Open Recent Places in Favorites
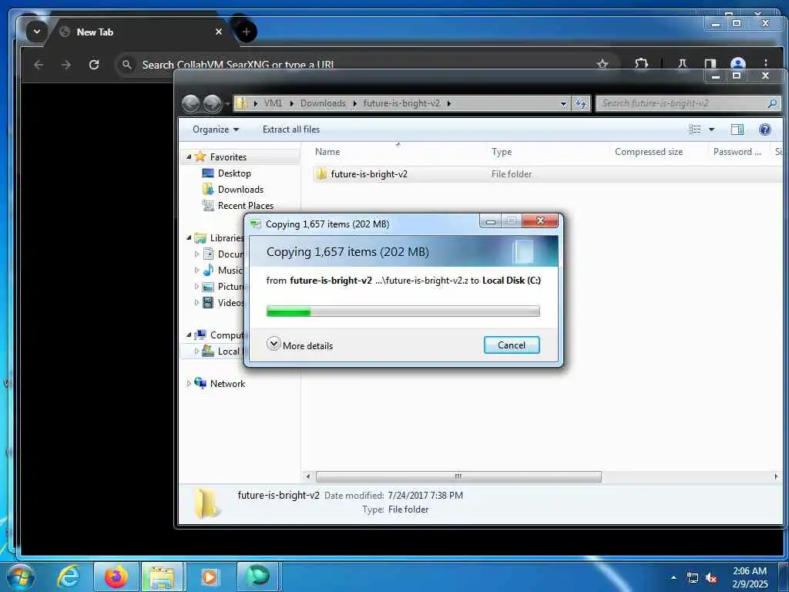Screen dimensions: 789x592 click(245, 205)
